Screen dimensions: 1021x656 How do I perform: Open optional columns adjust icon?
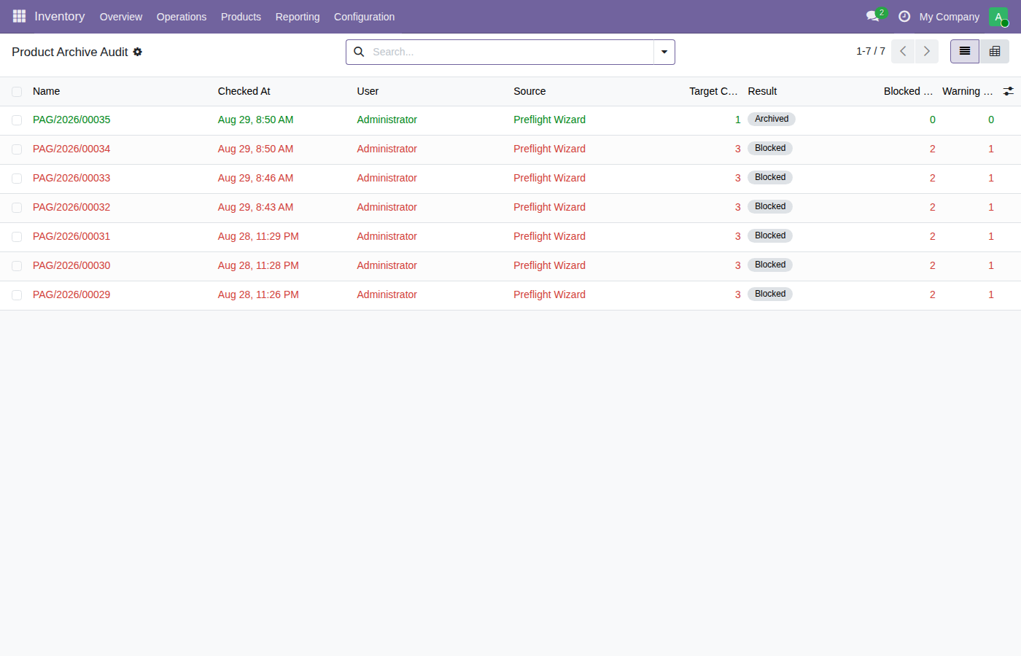[x=1009, y=91]
